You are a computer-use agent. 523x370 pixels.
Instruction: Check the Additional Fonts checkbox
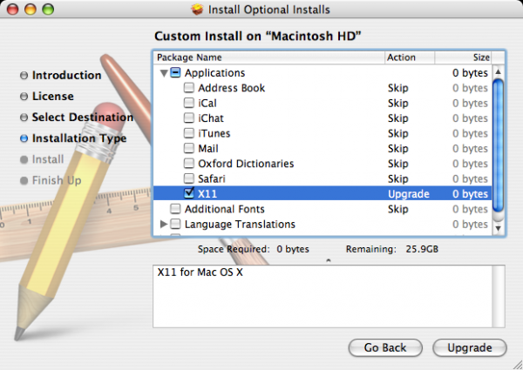[175, 209]
